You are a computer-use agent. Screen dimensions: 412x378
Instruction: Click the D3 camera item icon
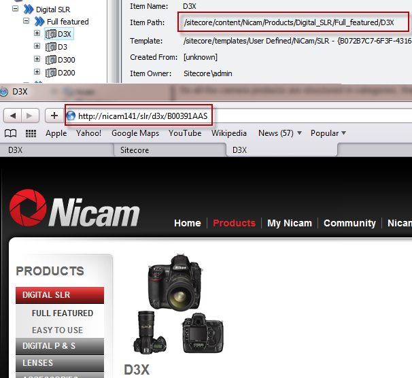[51, 47]
